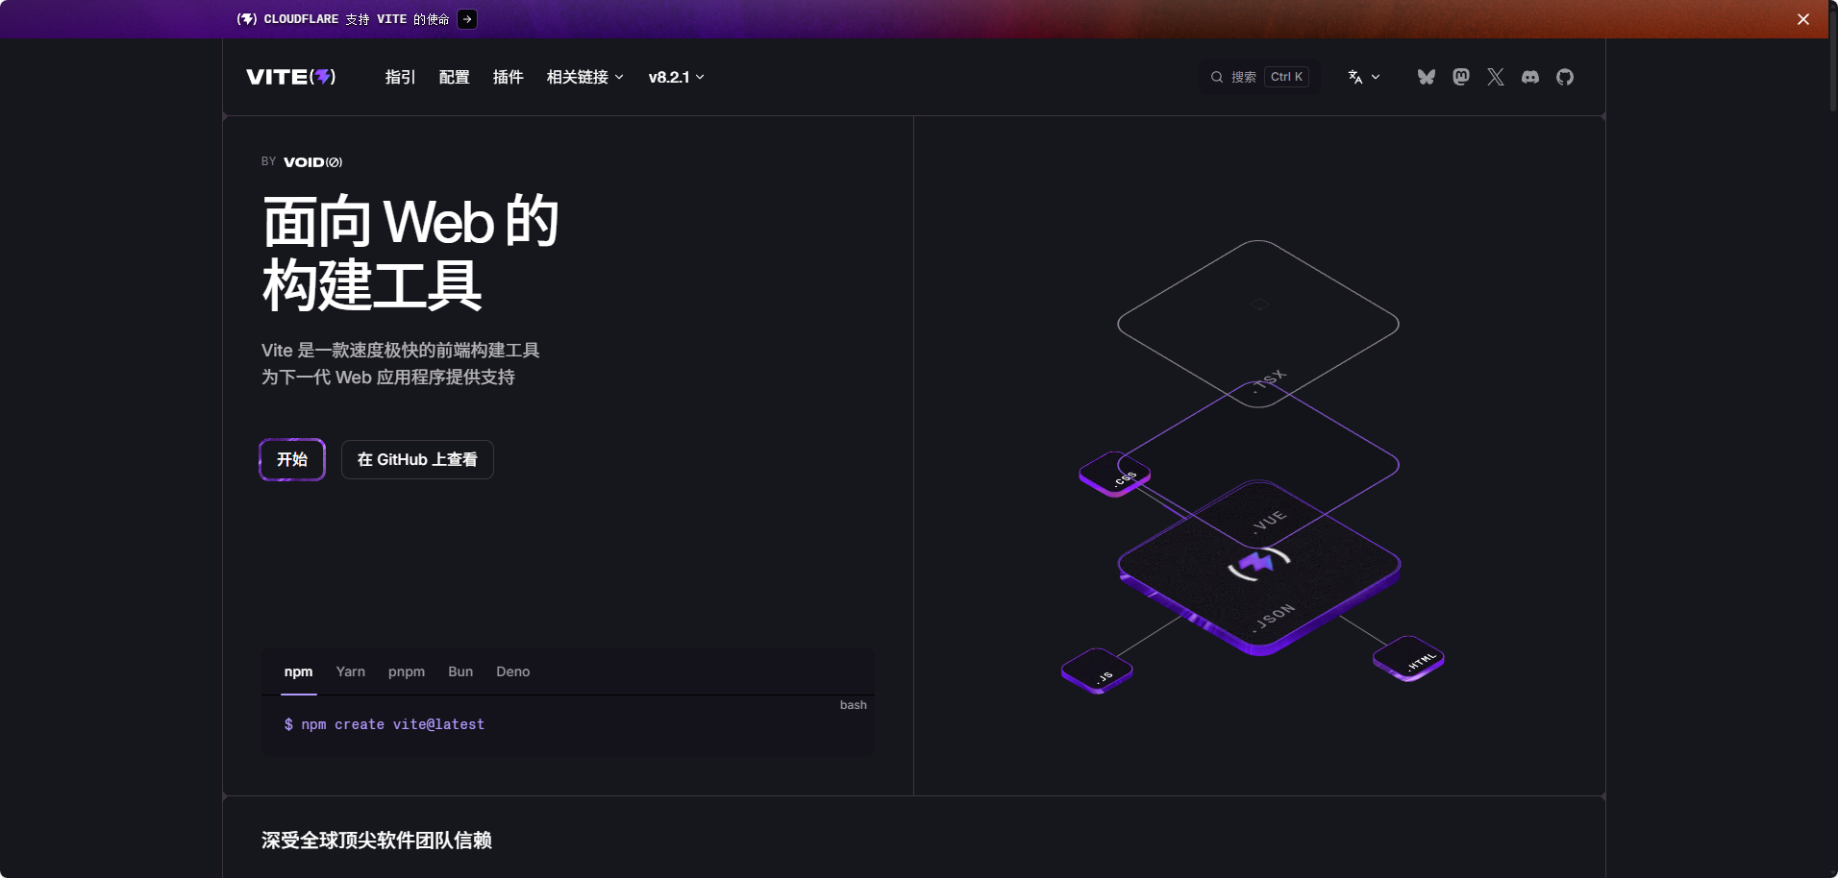Open the language translation switcher
This screenshot has height=878, width=1838.
pos(1364,77)
